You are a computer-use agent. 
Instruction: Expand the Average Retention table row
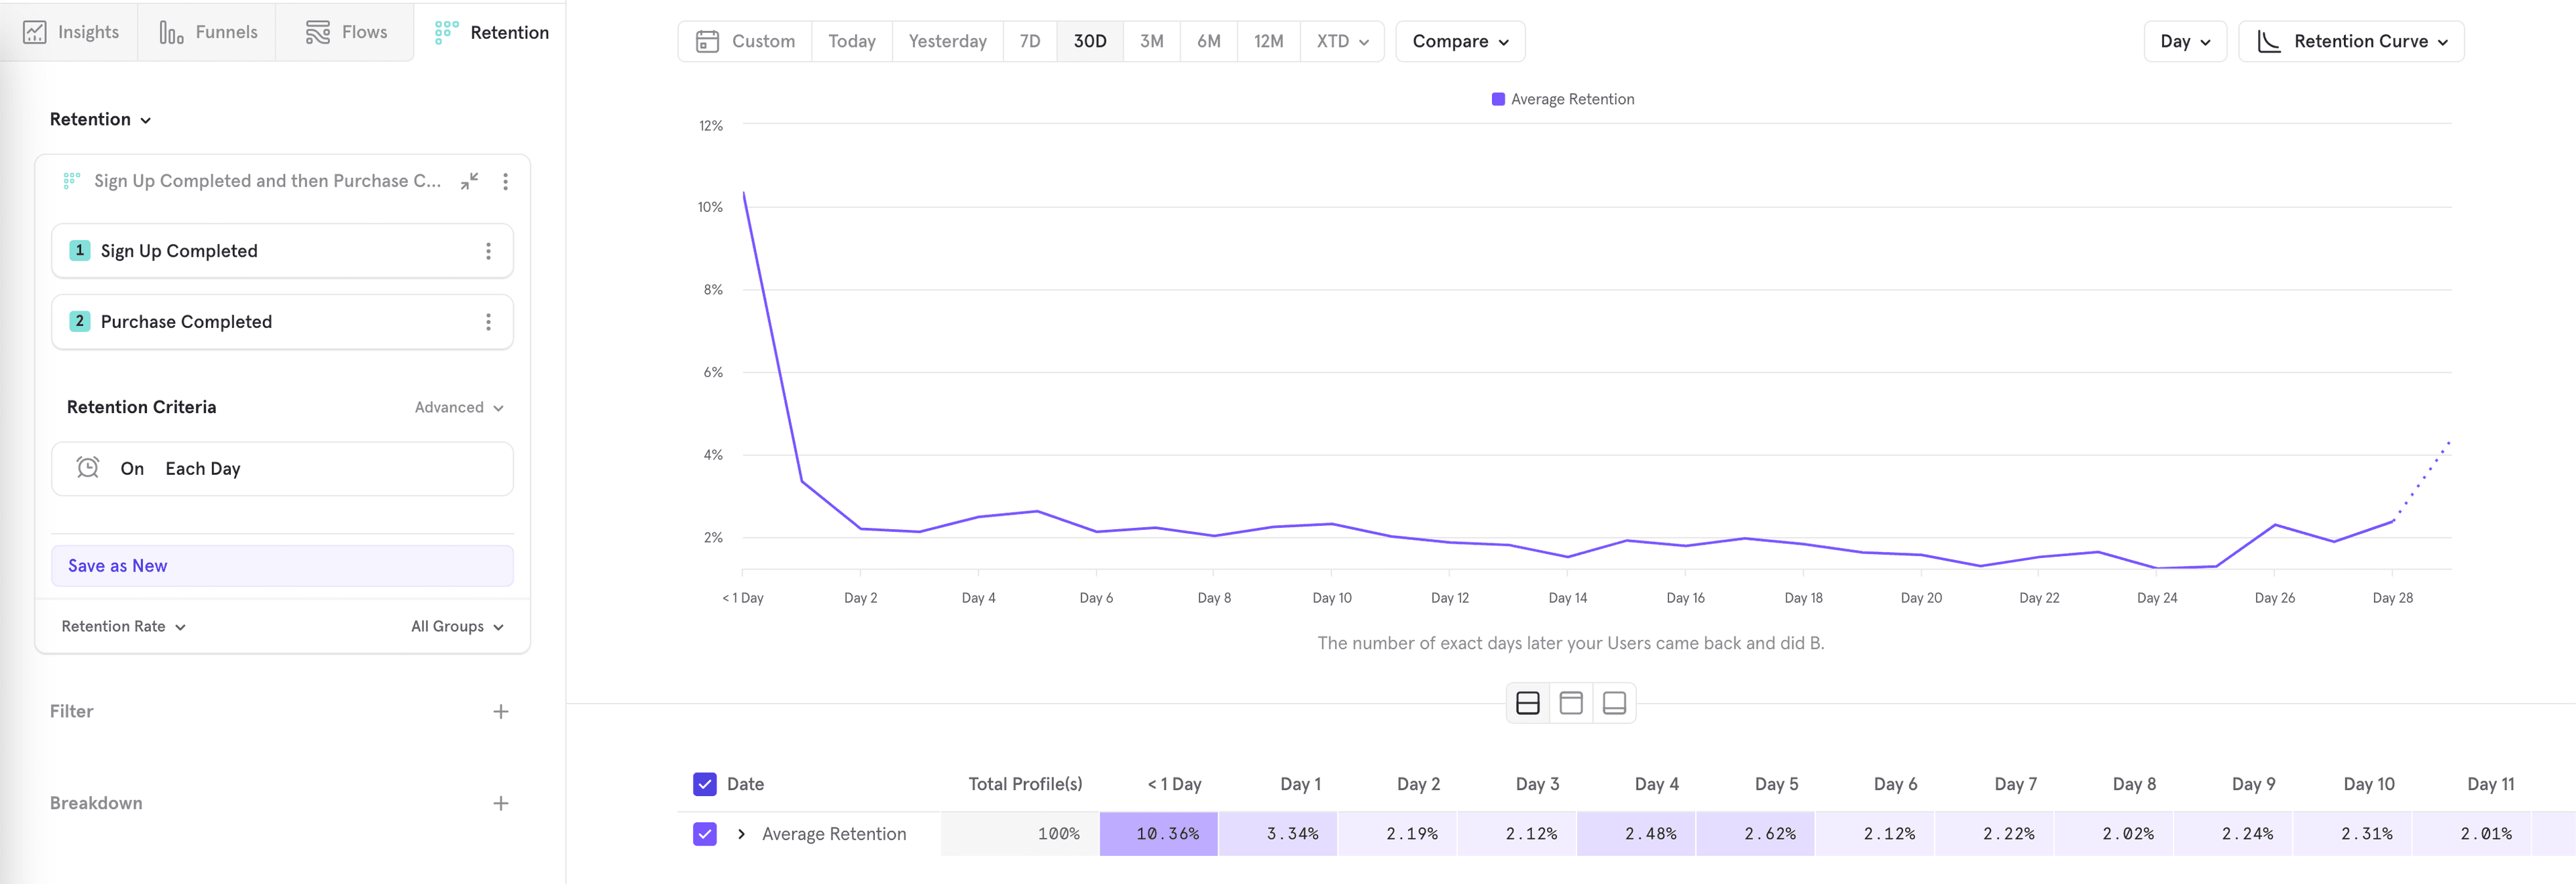click(741, 833)
